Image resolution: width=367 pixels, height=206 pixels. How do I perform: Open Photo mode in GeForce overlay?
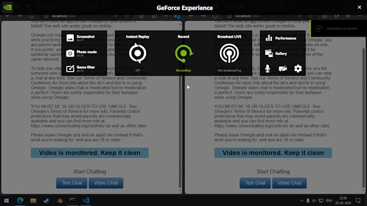(81, 53)
